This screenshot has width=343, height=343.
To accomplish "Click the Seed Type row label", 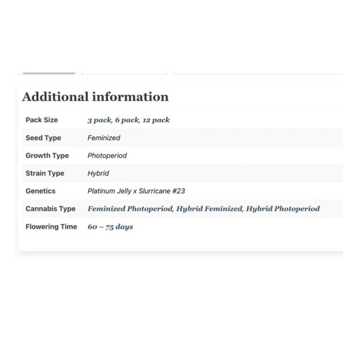I will click(x=43, y=138).
